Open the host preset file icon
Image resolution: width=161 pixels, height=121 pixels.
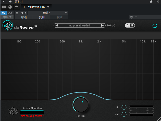coord(17,13)
